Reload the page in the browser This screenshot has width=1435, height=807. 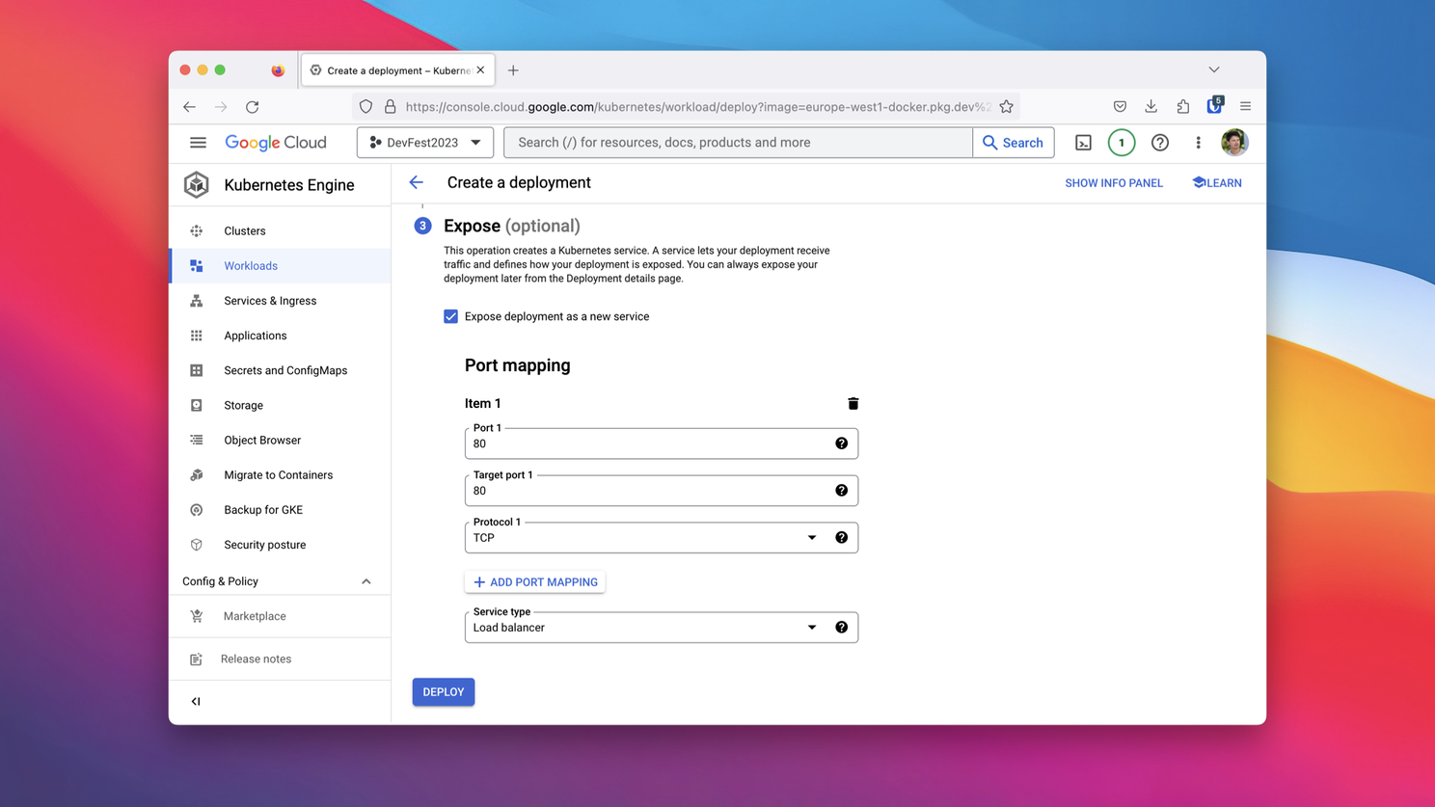coord(253,107)
